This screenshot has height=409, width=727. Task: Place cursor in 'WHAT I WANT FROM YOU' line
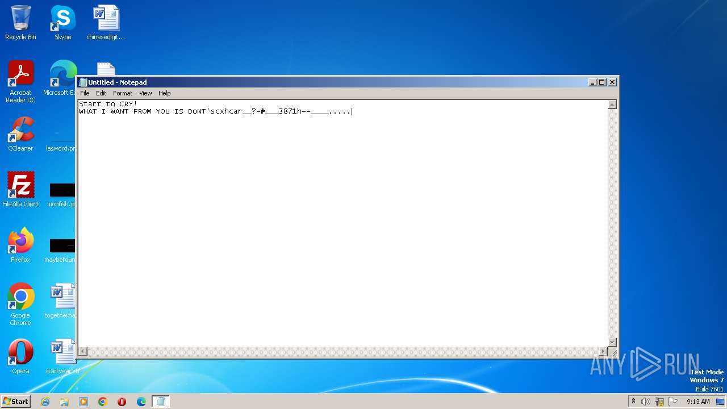click(x=215, y=111)
